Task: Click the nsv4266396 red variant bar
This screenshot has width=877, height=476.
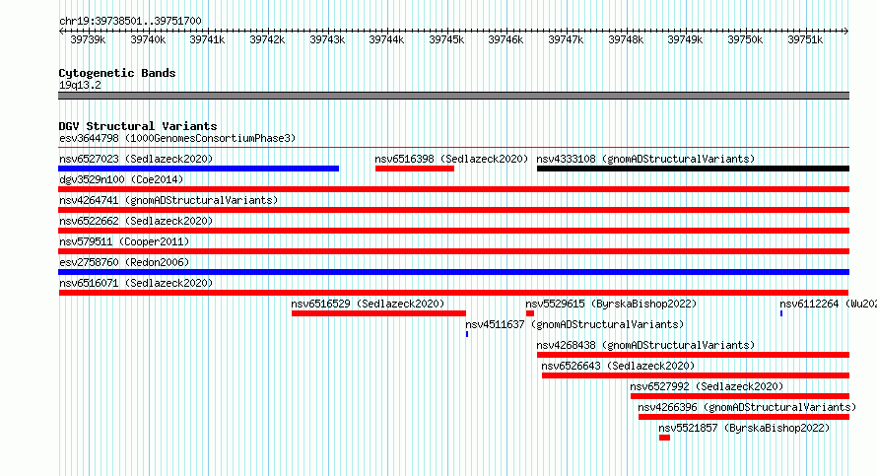Action: pyautogui.click(x=744, y=417)
